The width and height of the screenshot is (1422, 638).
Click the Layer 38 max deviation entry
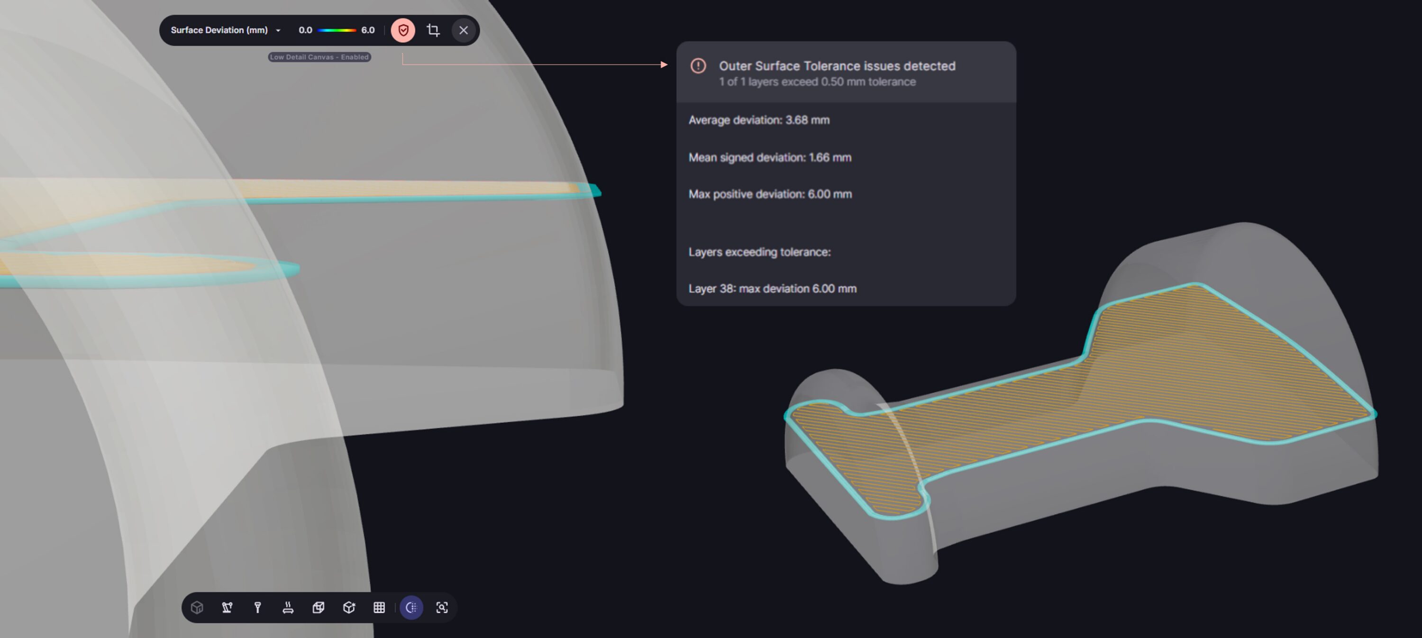pyautogui.click(x=772, y=289)
